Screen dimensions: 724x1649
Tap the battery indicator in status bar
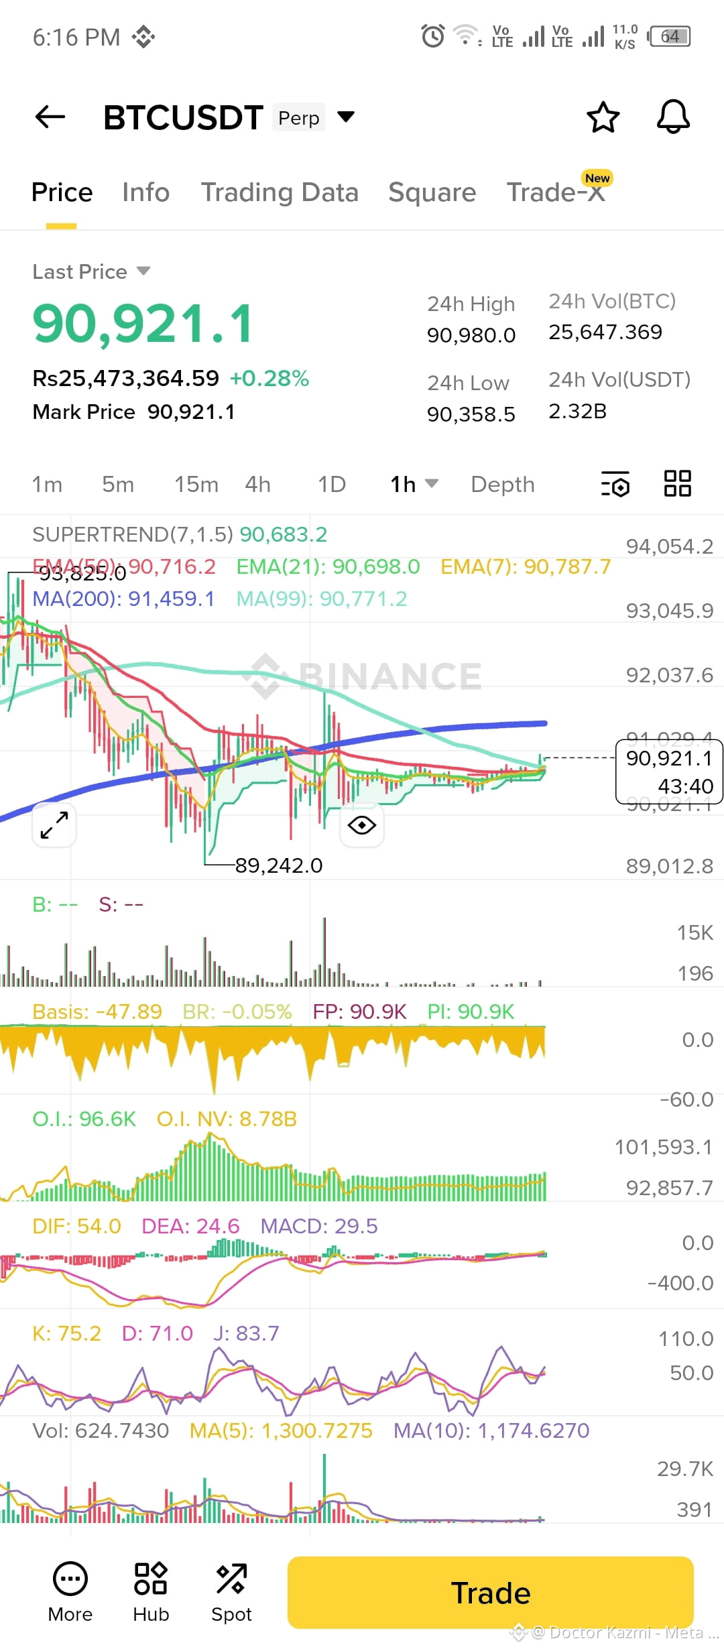click(669, 36)
